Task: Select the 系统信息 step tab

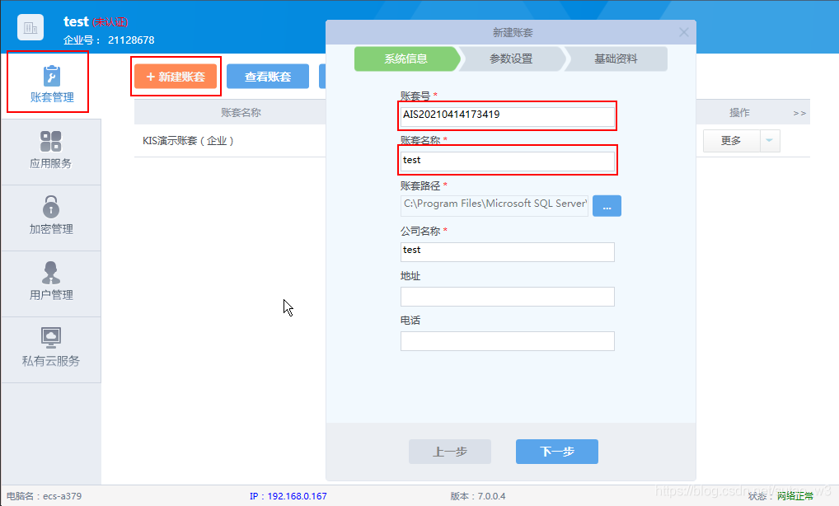Action: point(406,59)
